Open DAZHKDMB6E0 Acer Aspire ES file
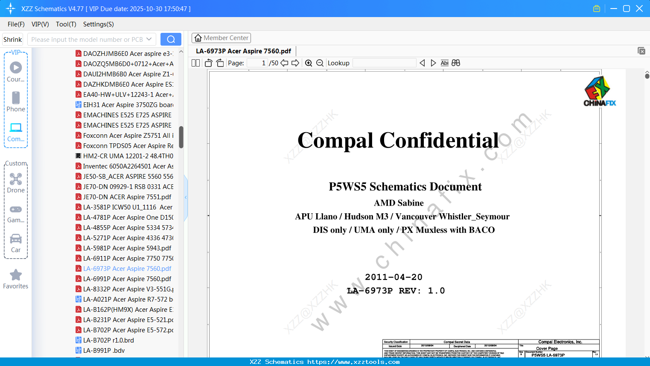650x366 pixels. 125,84
